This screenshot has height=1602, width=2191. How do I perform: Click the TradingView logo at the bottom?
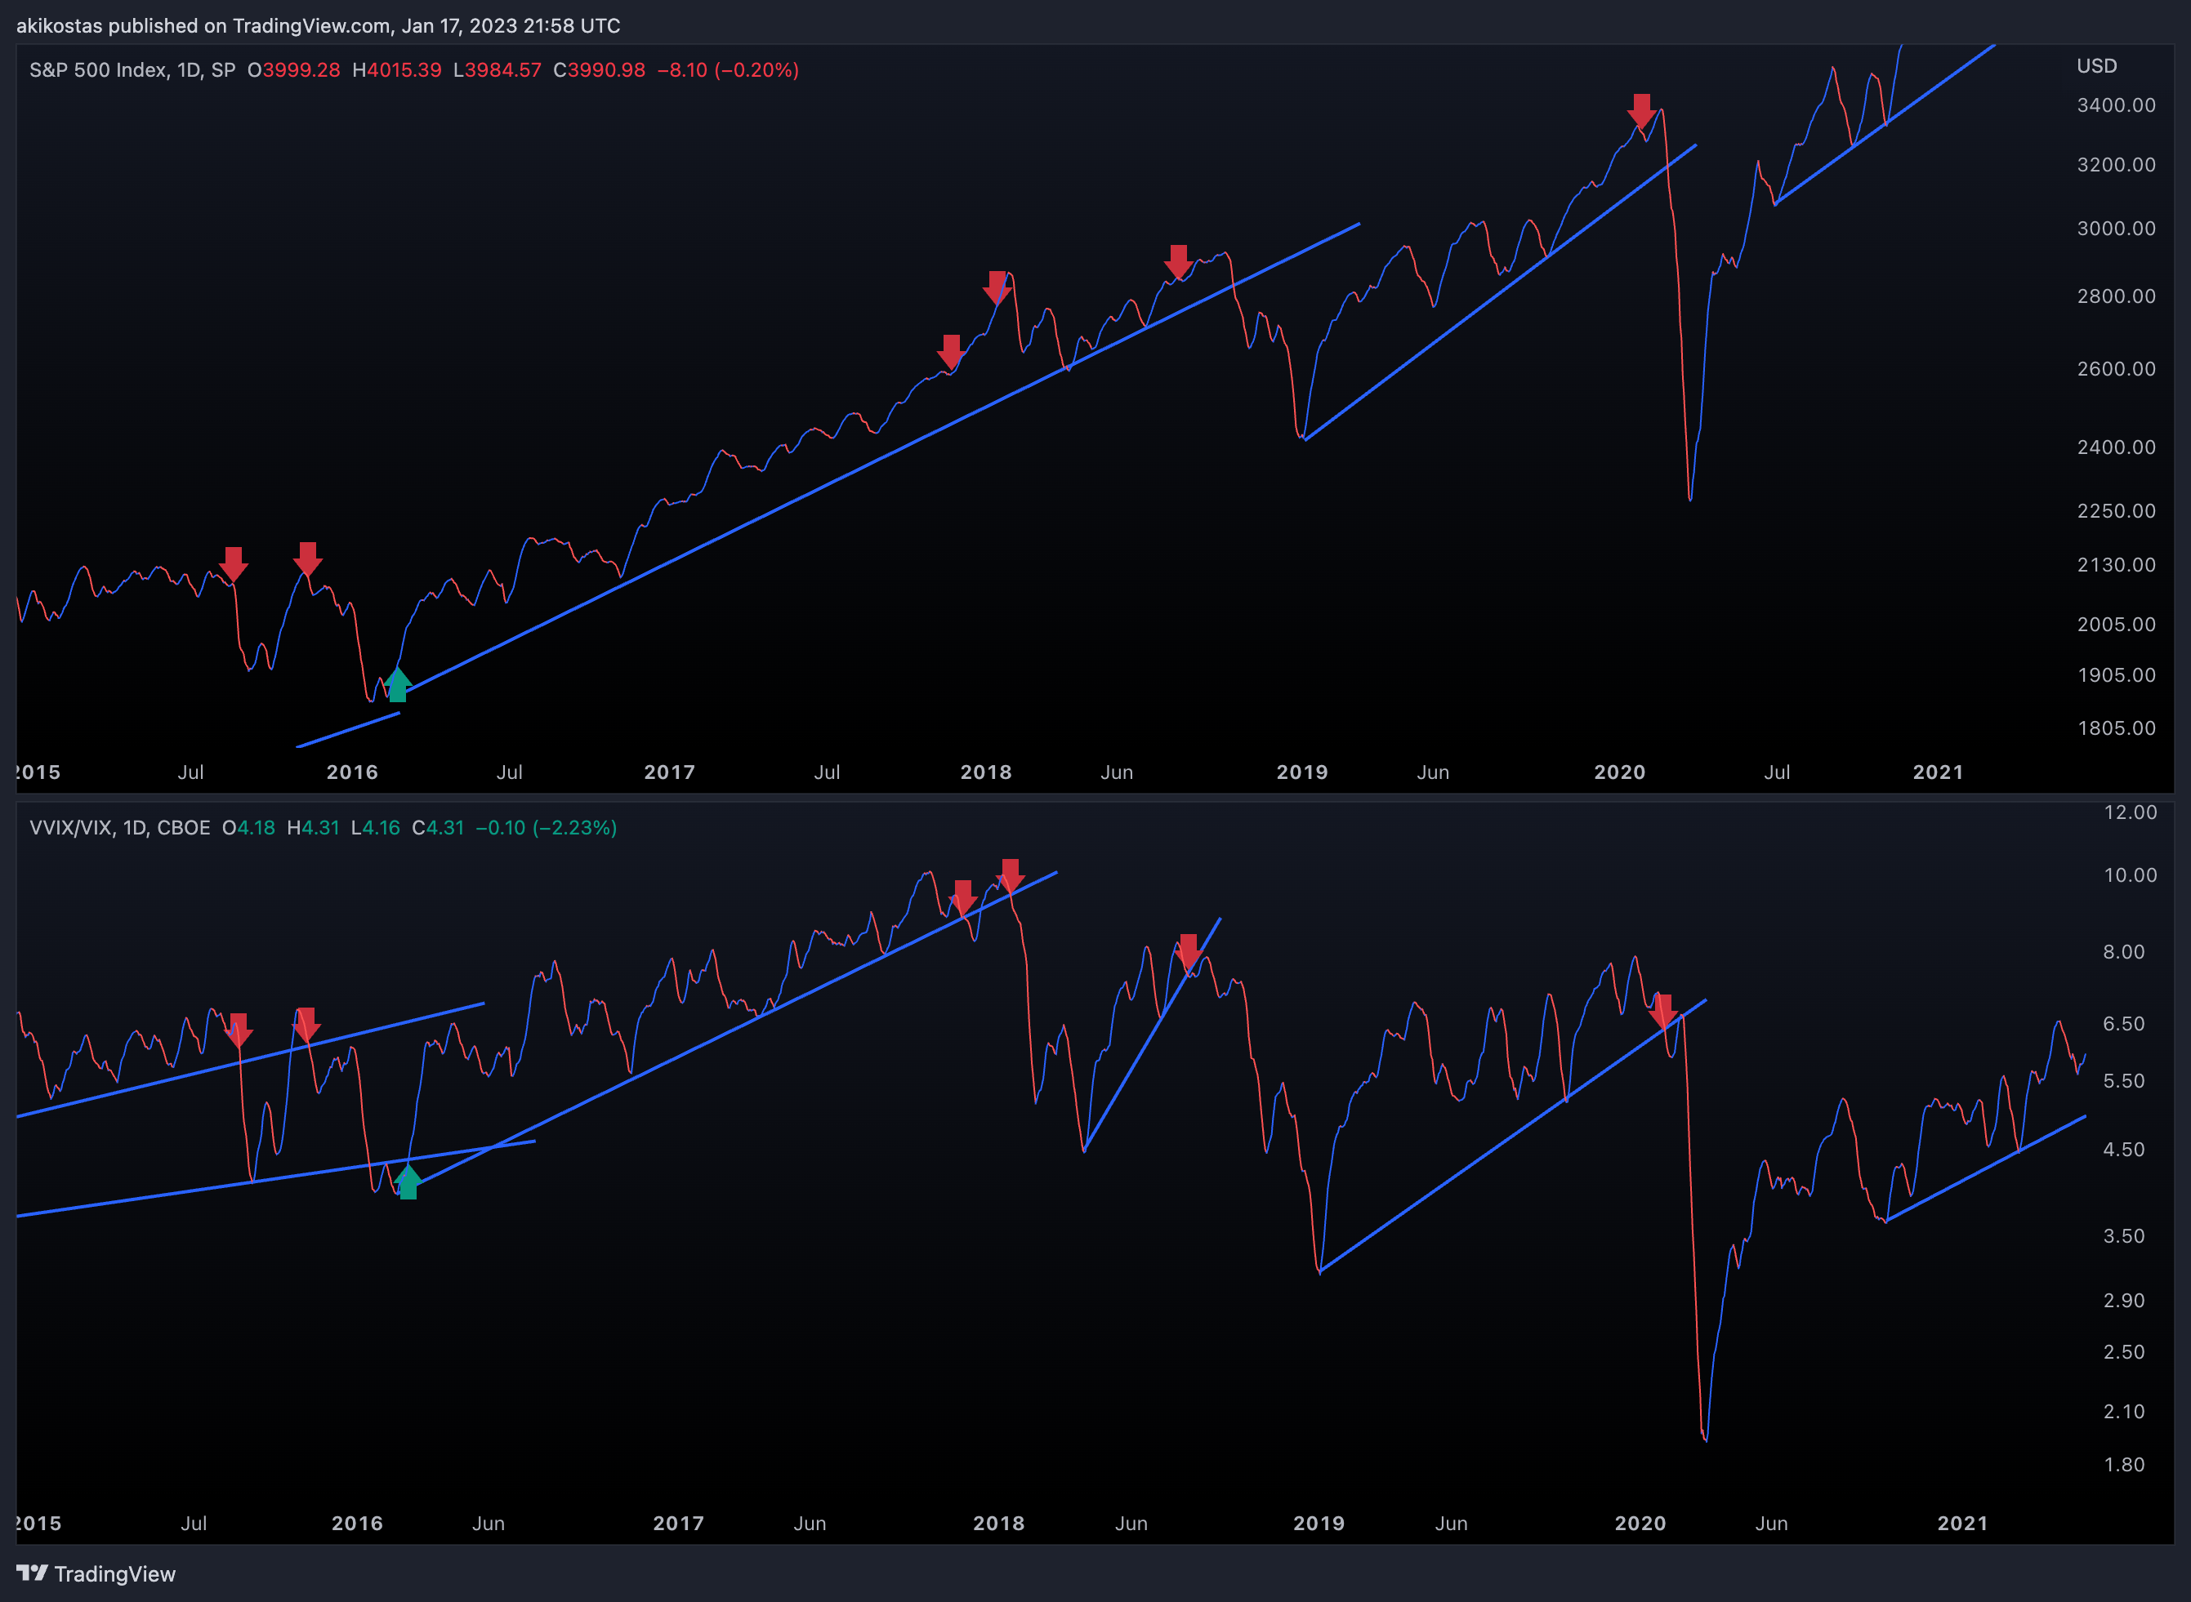96,1573
